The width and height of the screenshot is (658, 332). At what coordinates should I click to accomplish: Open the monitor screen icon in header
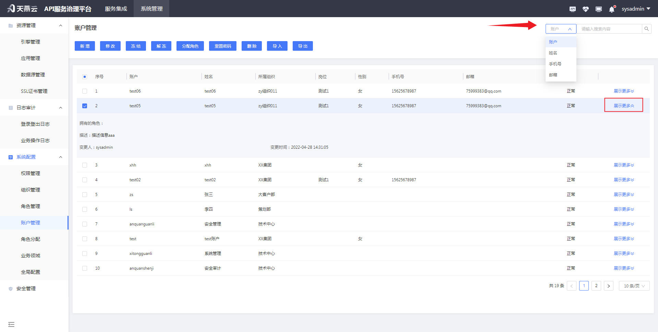click(x=598, y=9)
